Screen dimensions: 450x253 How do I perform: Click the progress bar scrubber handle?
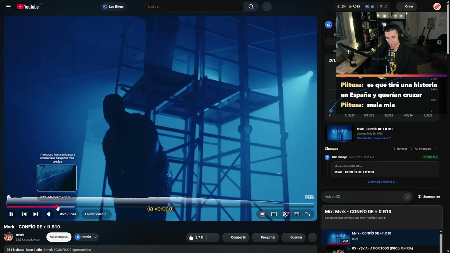pyautogui.click(x=57, y=207)
